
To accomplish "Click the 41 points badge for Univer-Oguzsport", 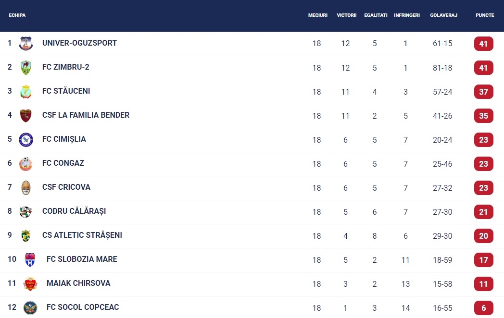I will point(483,44).
